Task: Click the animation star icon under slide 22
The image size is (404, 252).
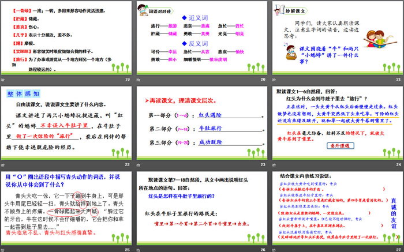Action: point(3,164)
